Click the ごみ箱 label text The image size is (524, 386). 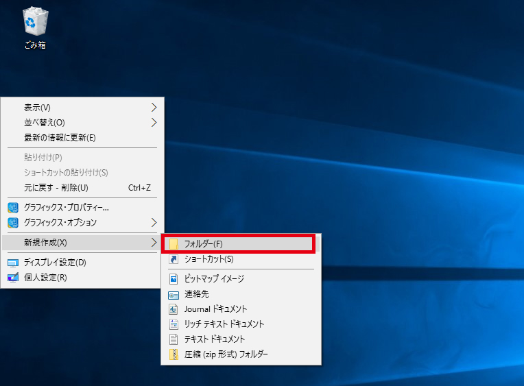(x=35, y=45)
